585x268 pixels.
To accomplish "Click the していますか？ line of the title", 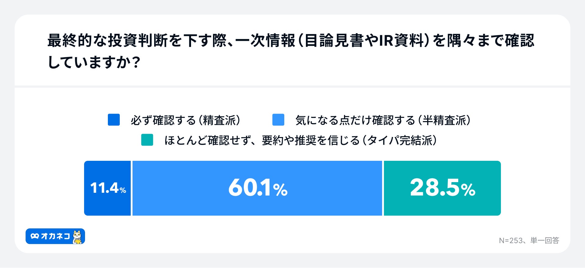I will [94, 62].
